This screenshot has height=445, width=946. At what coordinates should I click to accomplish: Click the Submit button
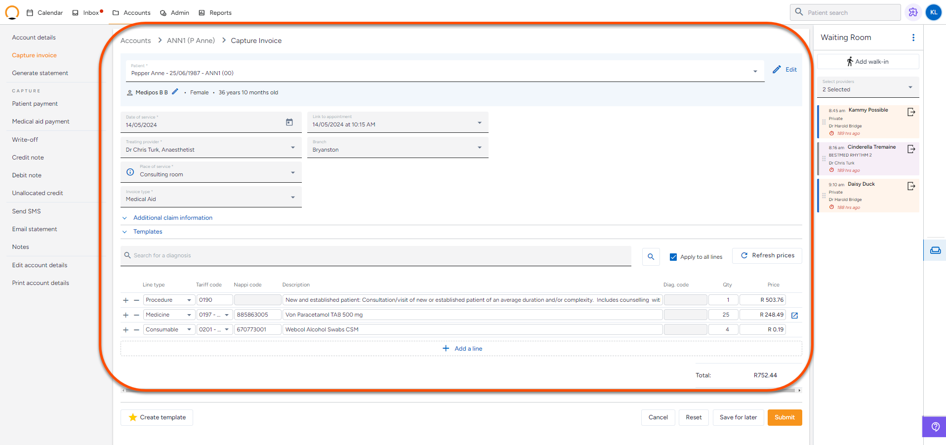click(784, 417)
